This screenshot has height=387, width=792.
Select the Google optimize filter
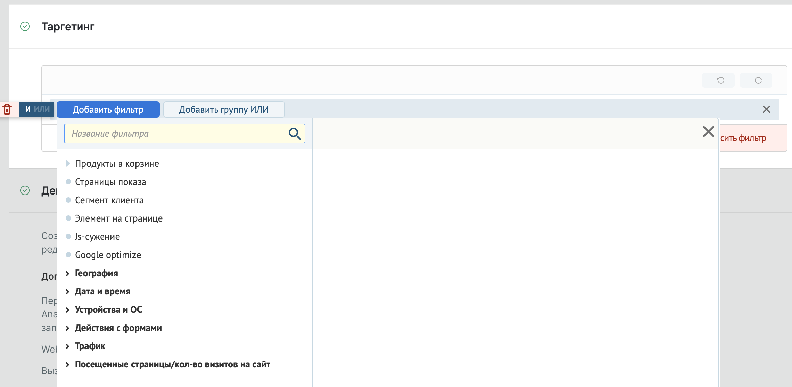(x=108, y=255)
